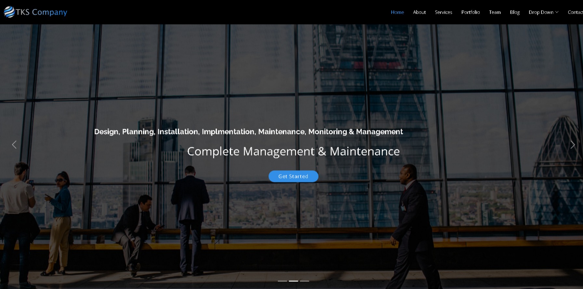Click the TKS Company brand name

point(41,12)
